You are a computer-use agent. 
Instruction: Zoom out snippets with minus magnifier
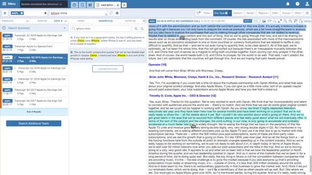(x=142, y=29)
